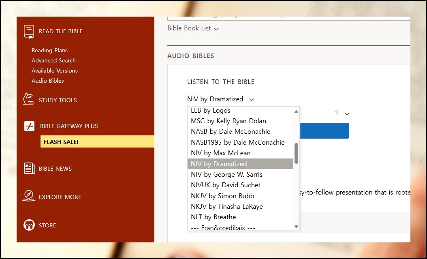427x259 pixels.
Task: Expand the Bible Book List
Action: tap(193, 28)
